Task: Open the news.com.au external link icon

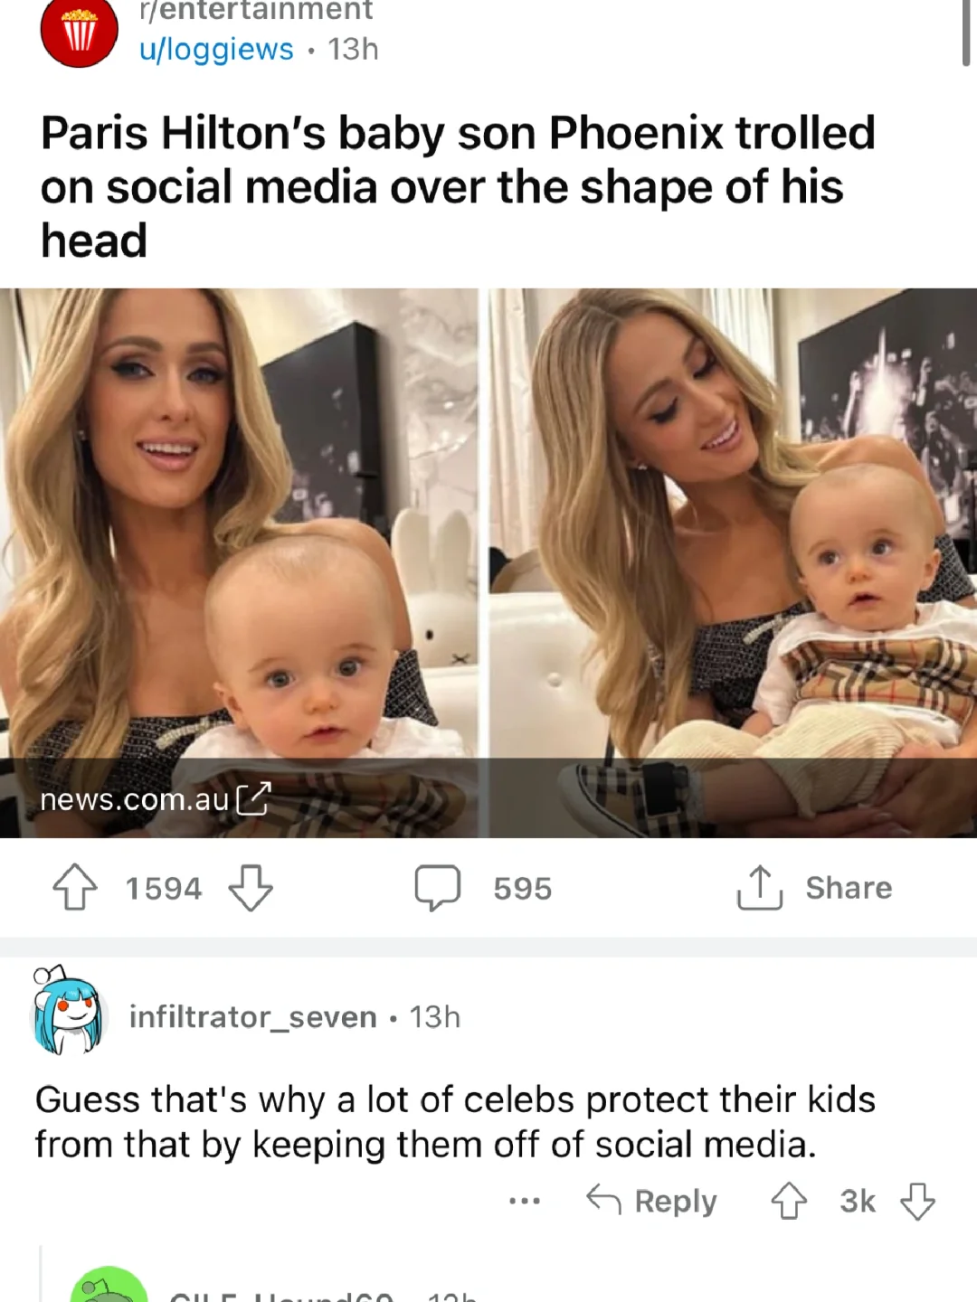Action: (x=253, y=799)
